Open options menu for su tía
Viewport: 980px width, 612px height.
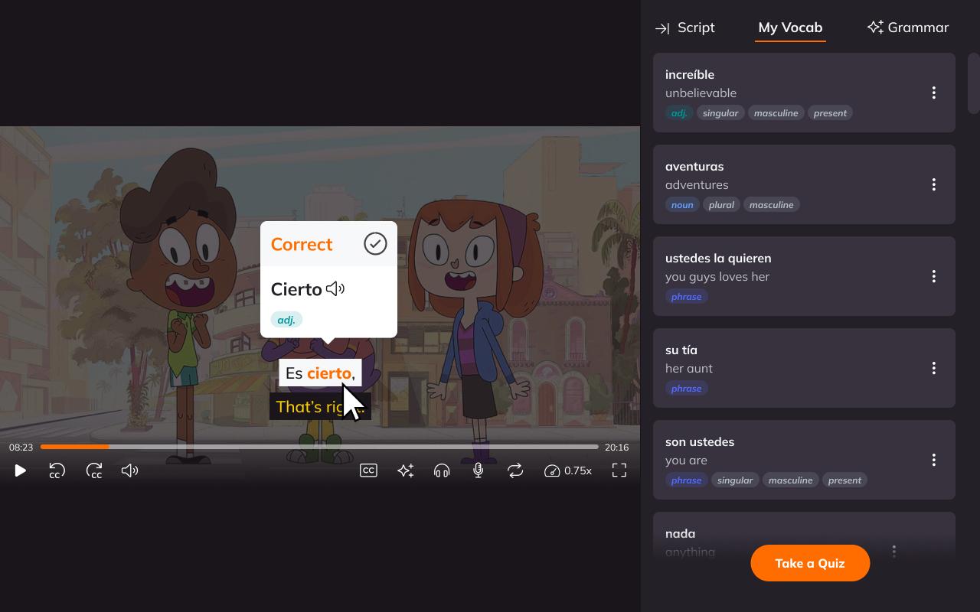933,368
